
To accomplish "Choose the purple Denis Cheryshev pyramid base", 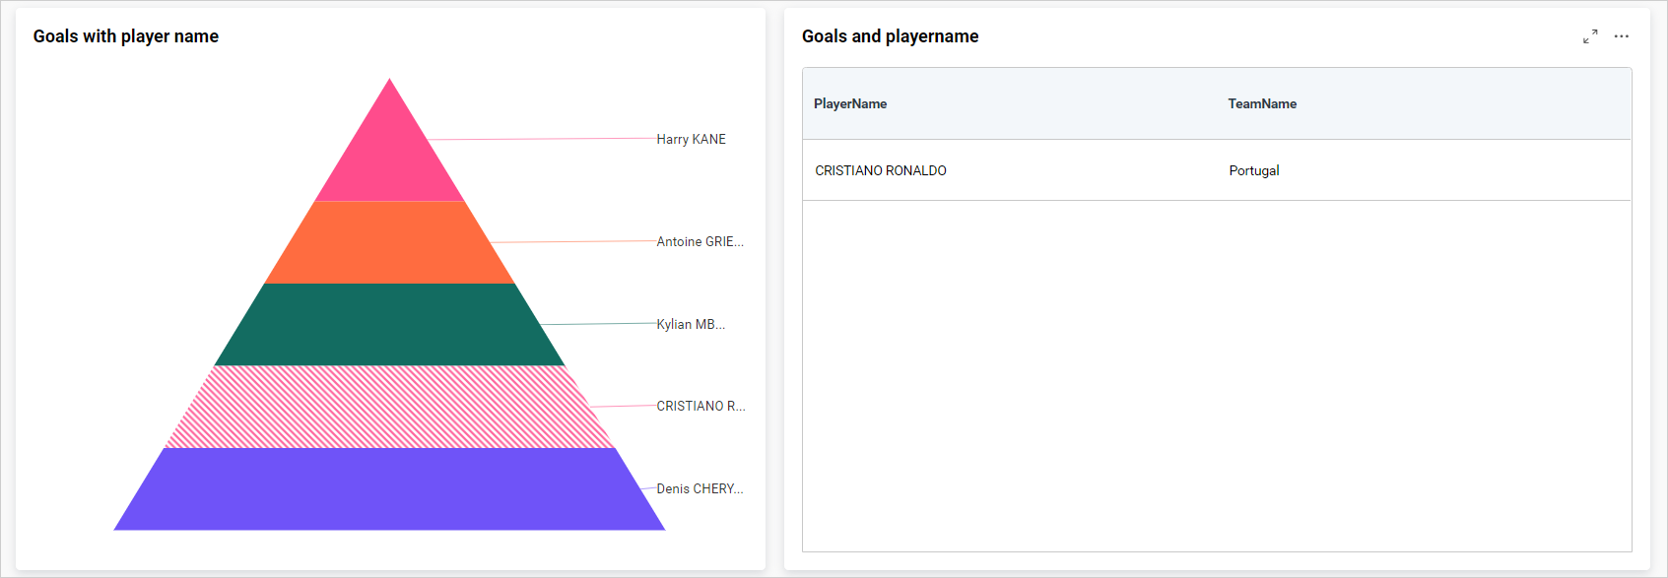I will 389,489.
